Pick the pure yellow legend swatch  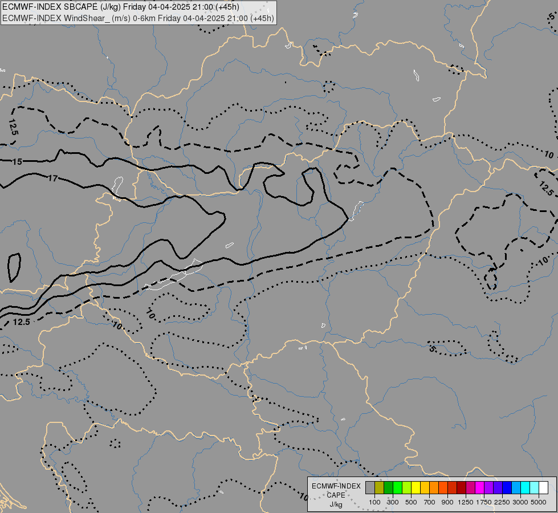tap(416, 487)
